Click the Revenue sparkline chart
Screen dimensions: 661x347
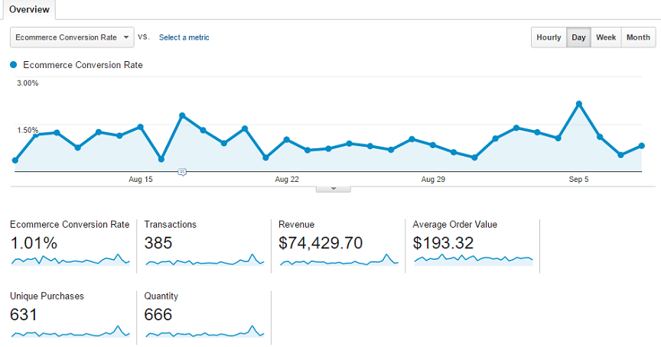(339, 260)
